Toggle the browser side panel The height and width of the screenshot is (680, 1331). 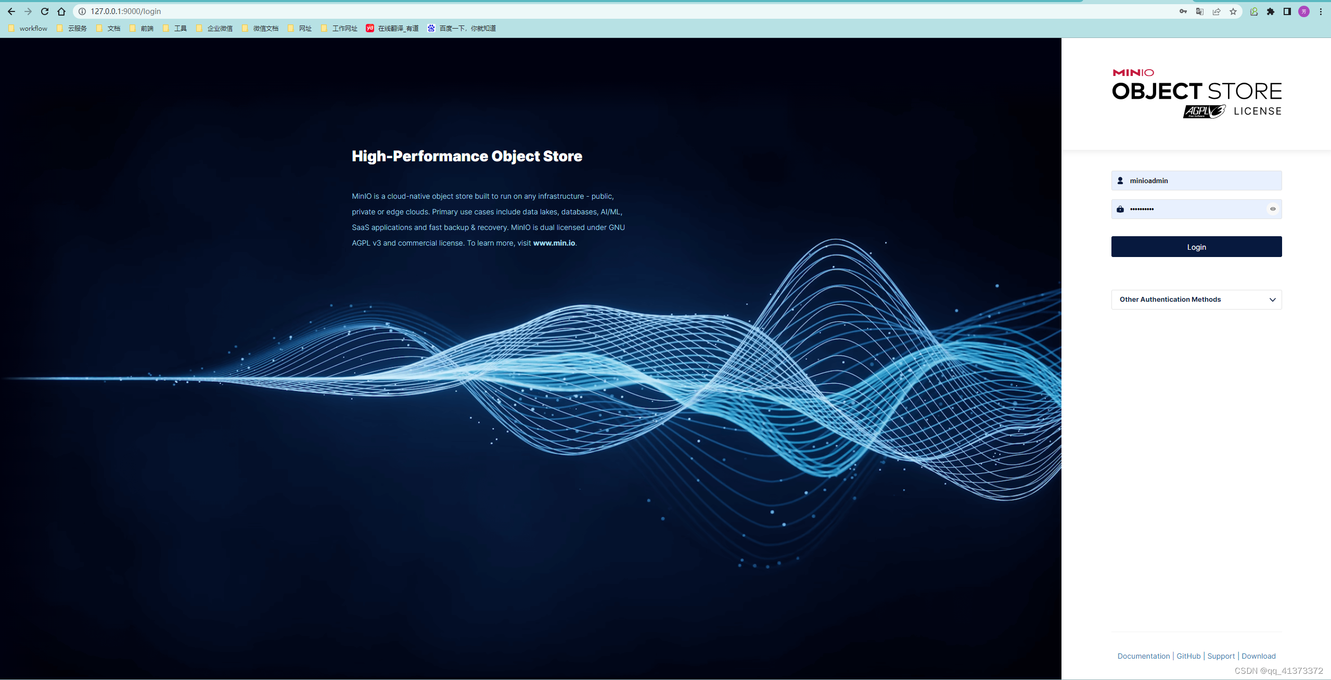pos(1287,11)
